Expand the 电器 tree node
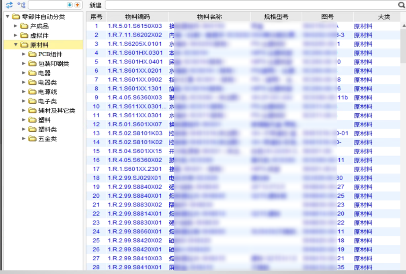Image resolution: width=406 pixels, height=274 pixels. [x=24, y=73]
